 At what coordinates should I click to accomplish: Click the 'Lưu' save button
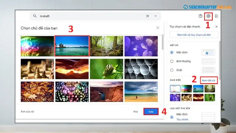point(151,111)
